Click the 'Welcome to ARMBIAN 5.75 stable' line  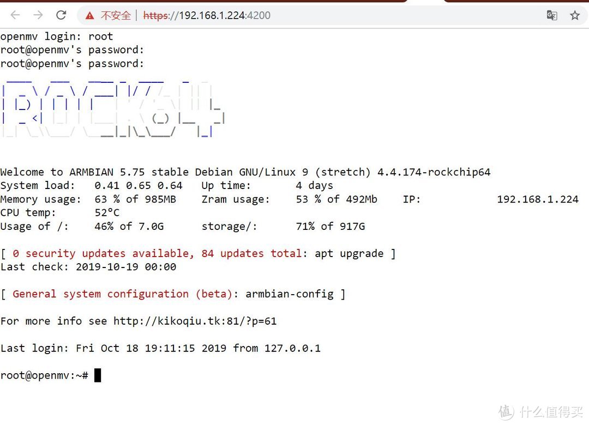[x=245, y=172]
